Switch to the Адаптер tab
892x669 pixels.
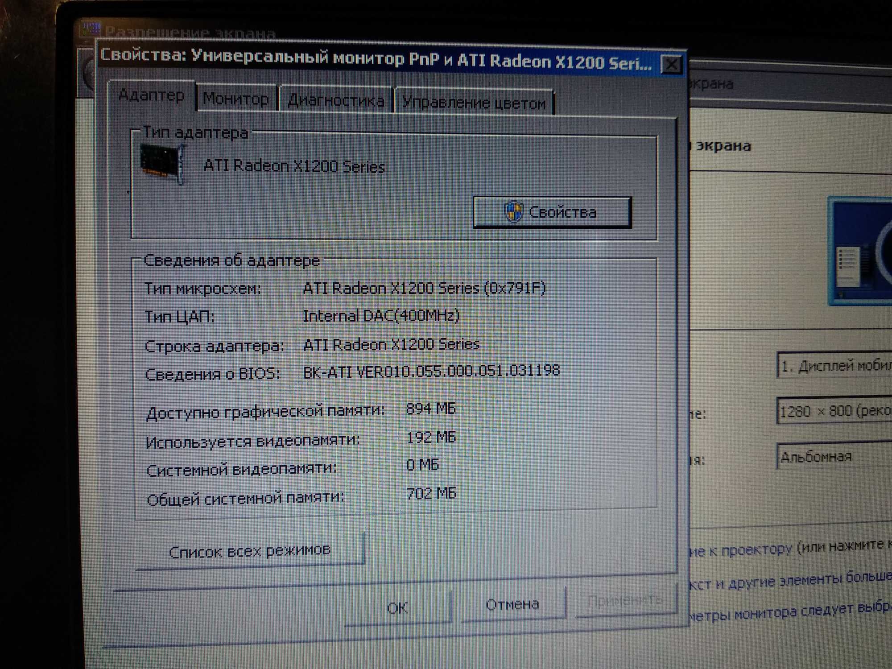click(152, 95)
